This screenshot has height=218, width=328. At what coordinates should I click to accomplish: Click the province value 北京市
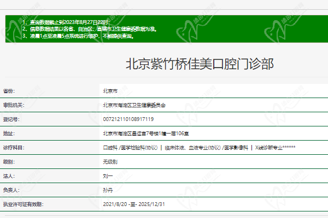click(110, 91)
